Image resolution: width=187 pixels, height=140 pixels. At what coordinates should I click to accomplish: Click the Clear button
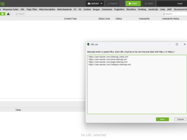[x=149, y=3]
